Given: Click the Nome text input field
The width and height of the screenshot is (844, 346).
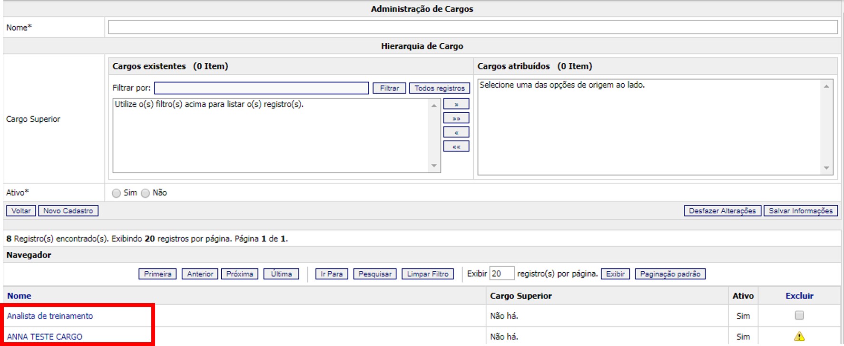Looking at the screenshot, I should (472, 28).
